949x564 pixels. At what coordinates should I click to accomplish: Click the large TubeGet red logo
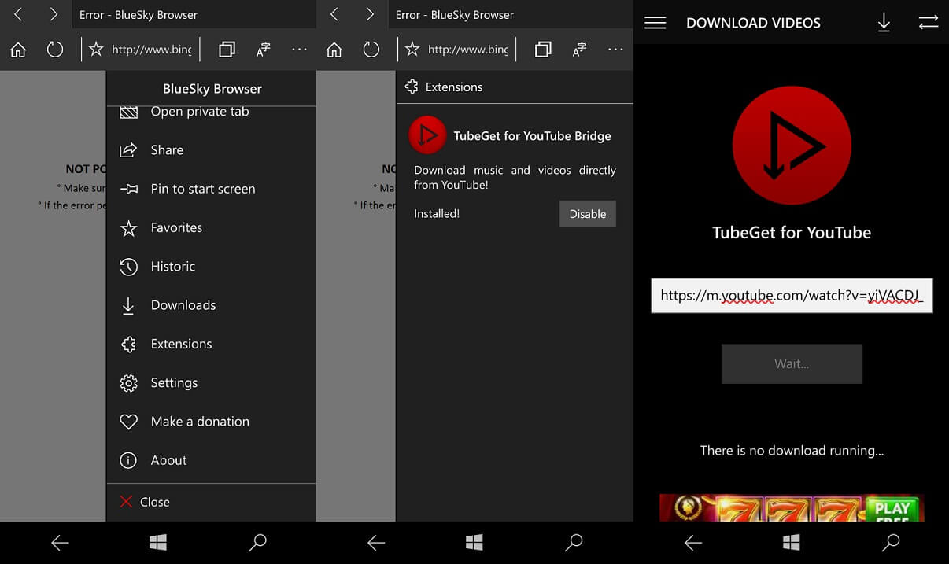tap(792, 146)
